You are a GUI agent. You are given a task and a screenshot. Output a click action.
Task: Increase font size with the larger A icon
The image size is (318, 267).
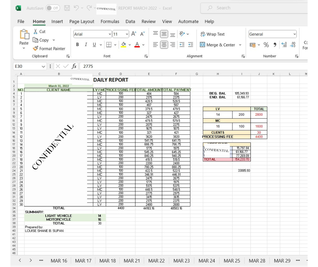point(134,34)
